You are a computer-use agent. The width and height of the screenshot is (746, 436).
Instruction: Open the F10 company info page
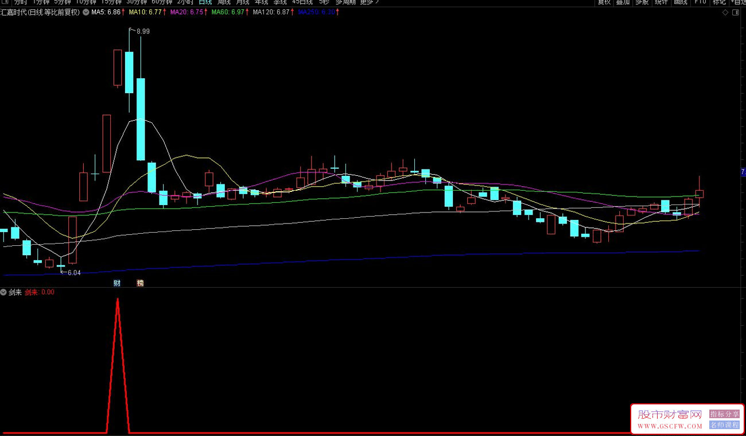click(x=700, y=2)
